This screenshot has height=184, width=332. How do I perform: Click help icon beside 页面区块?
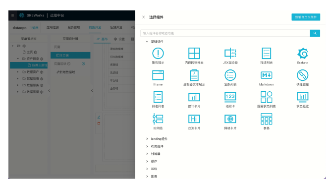(69, 63)
